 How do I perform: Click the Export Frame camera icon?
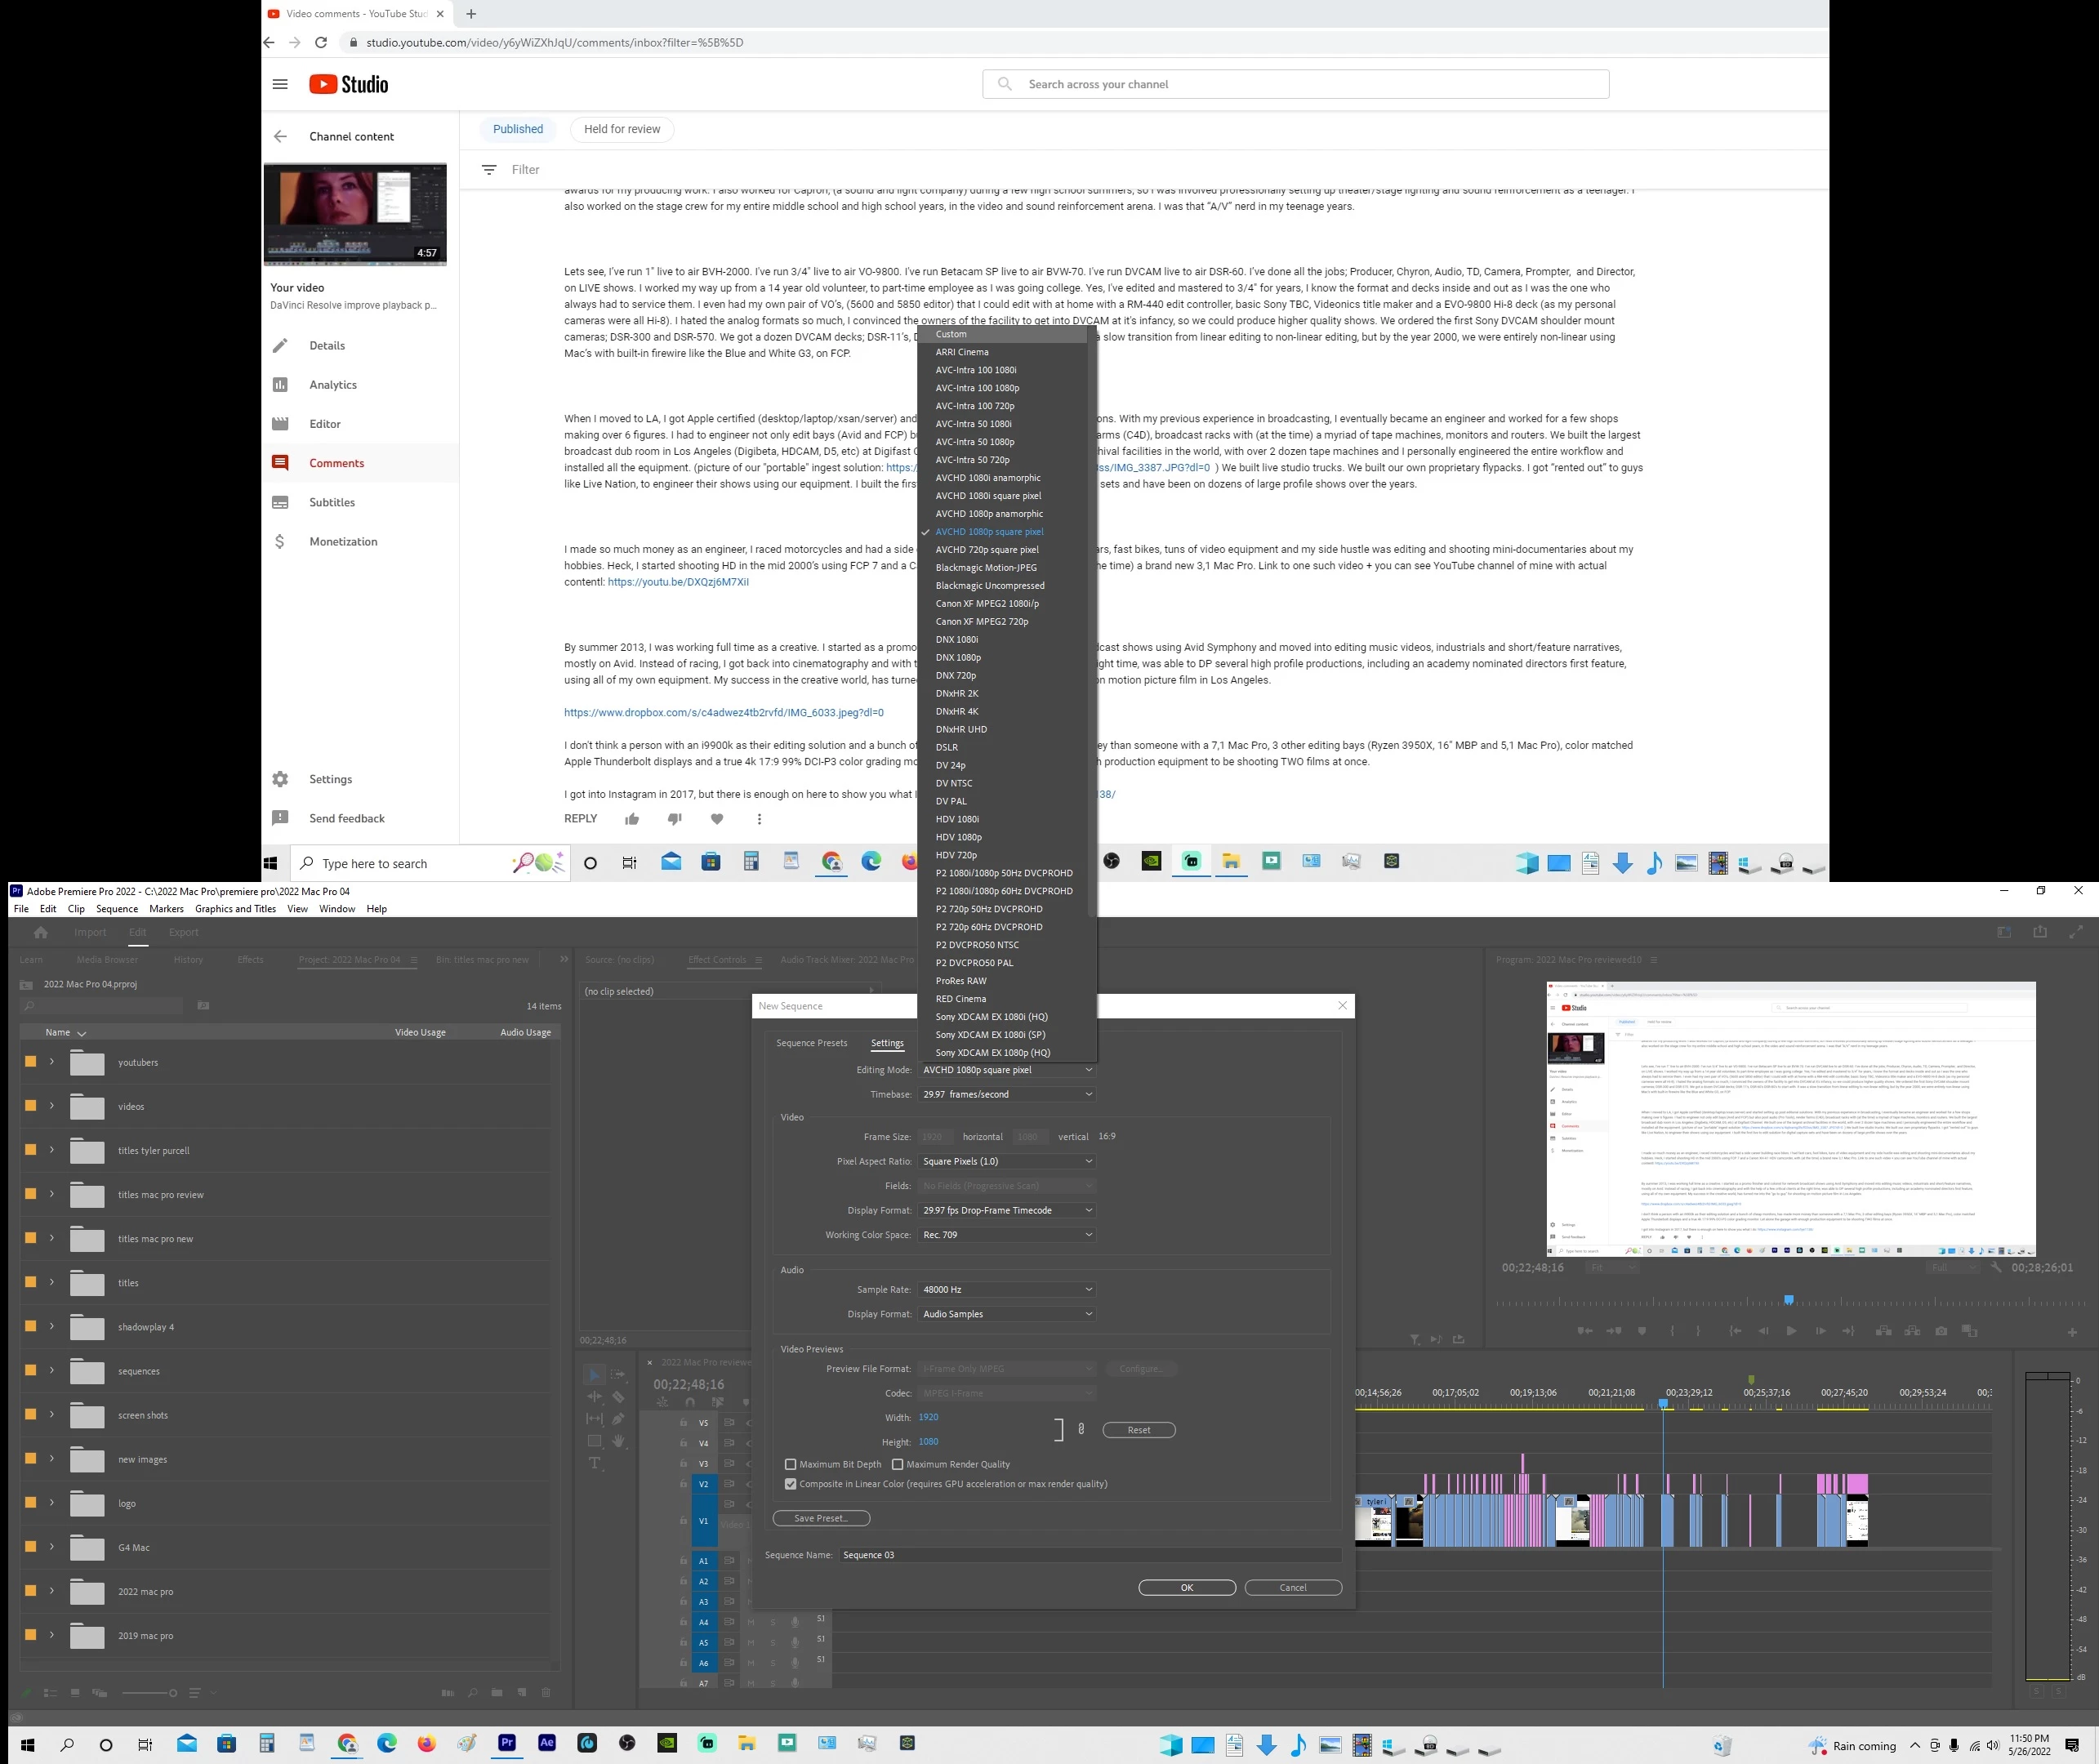pos(1941,1331)
